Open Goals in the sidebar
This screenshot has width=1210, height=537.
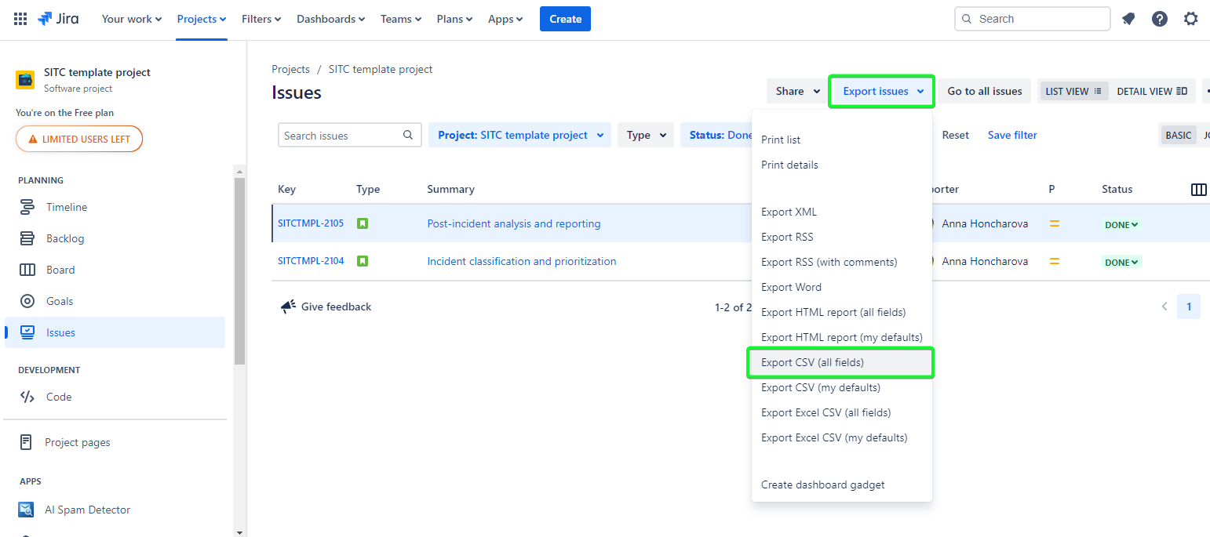(59, 301)
